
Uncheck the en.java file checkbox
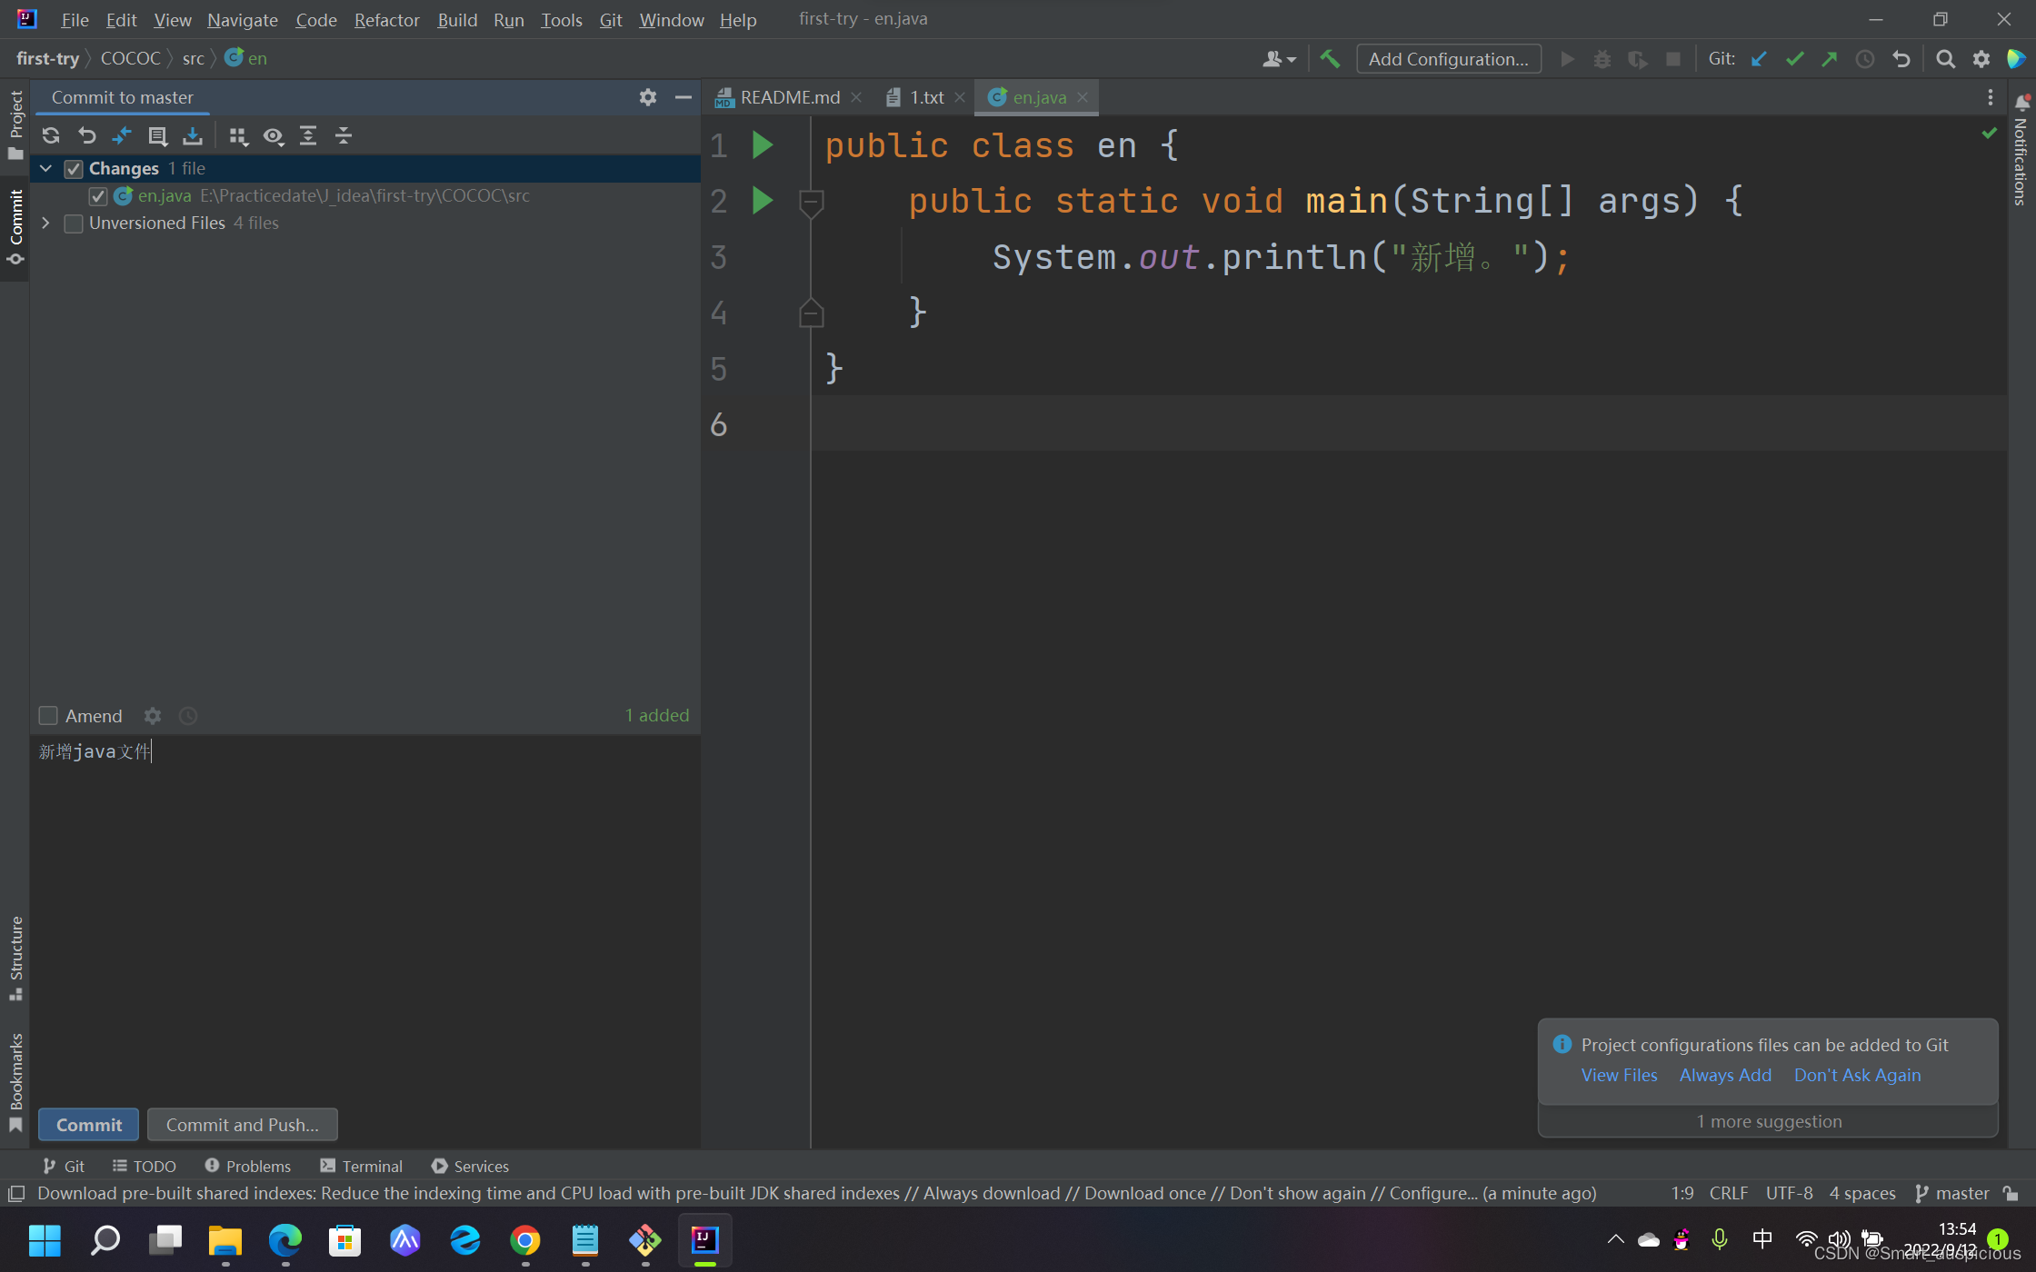pos(98,196)
